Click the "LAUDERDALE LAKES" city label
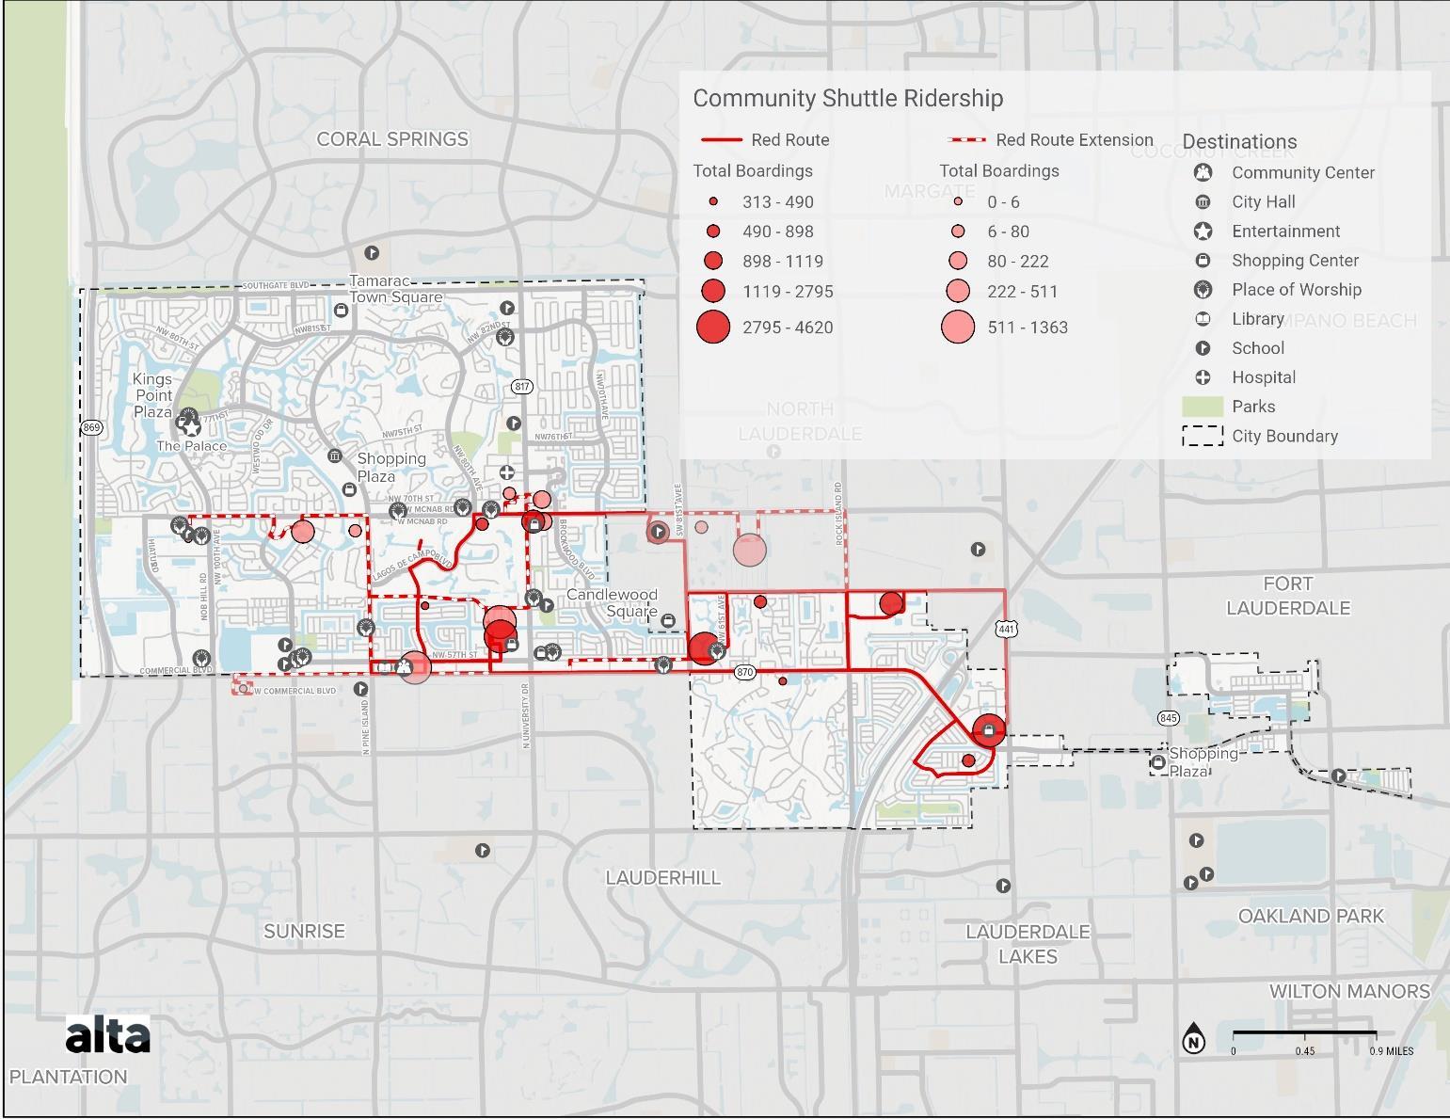Image resolution: width=1450 pixels, height=1119 pixels. (1028, 944)
